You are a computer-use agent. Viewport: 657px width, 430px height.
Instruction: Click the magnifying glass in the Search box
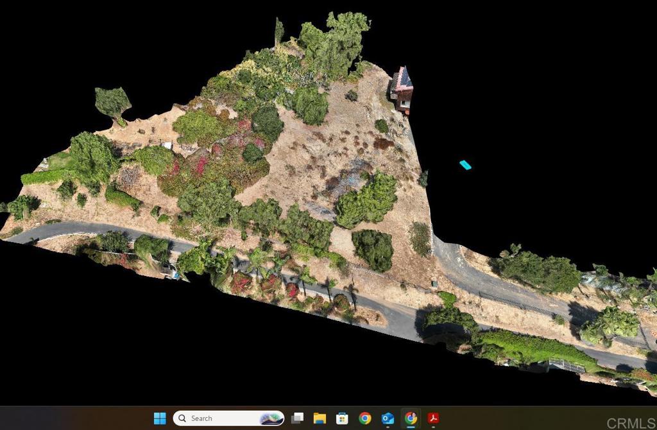click(x=183, y=418)
